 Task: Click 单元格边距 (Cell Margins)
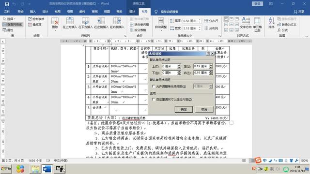257,25
